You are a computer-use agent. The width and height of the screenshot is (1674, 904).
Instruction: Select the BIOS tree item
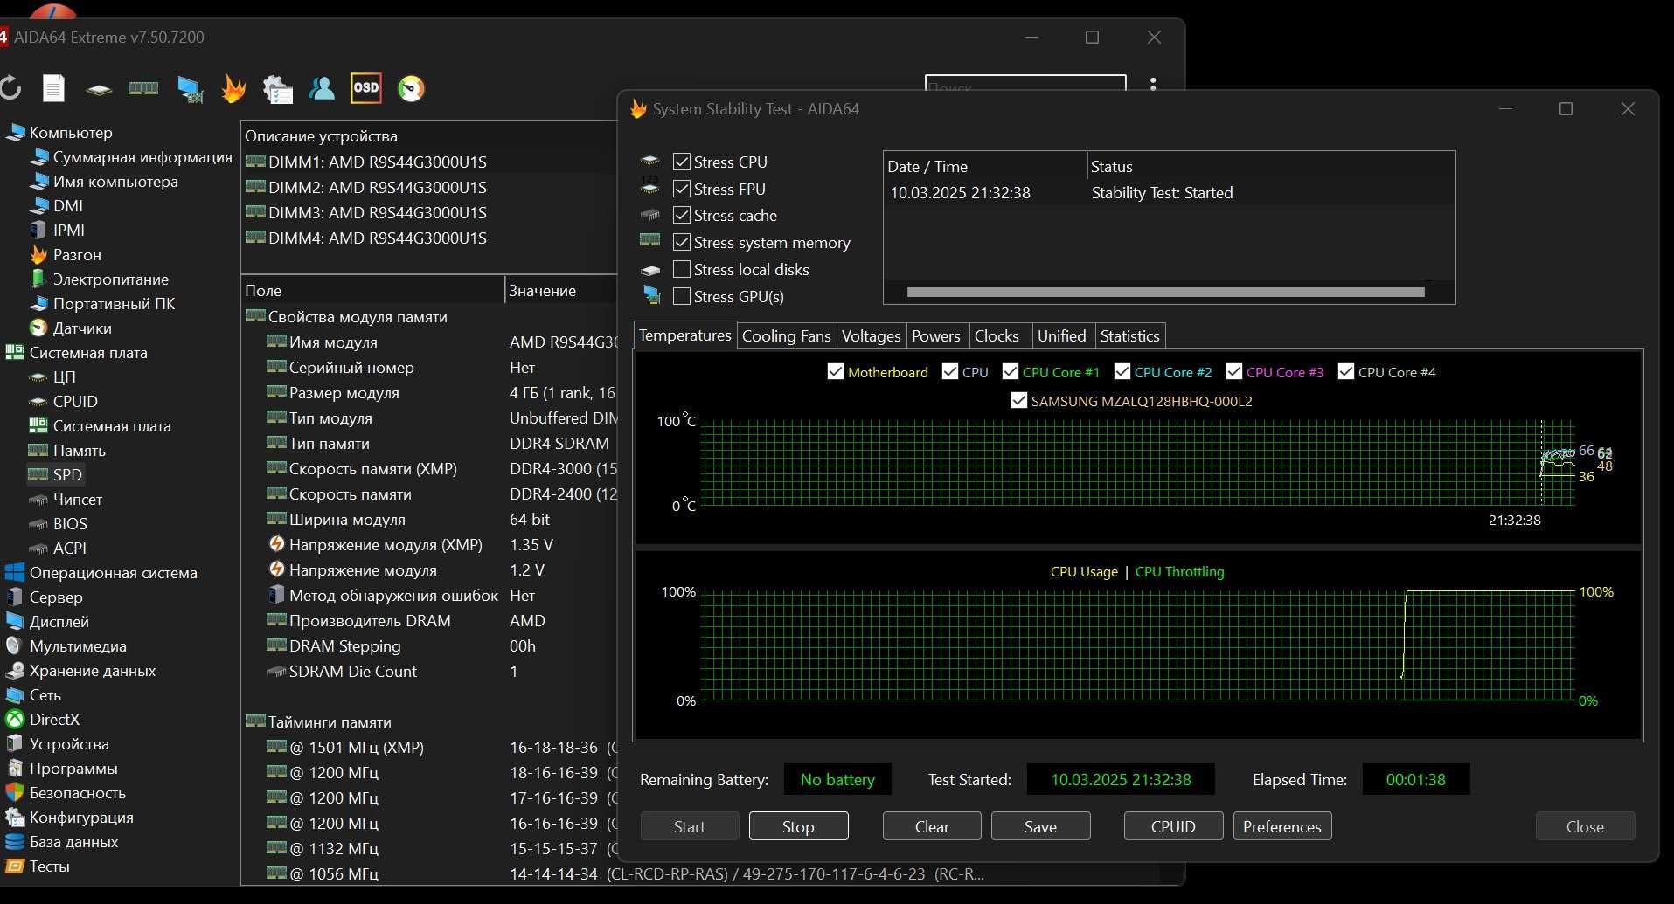(59, 524)
